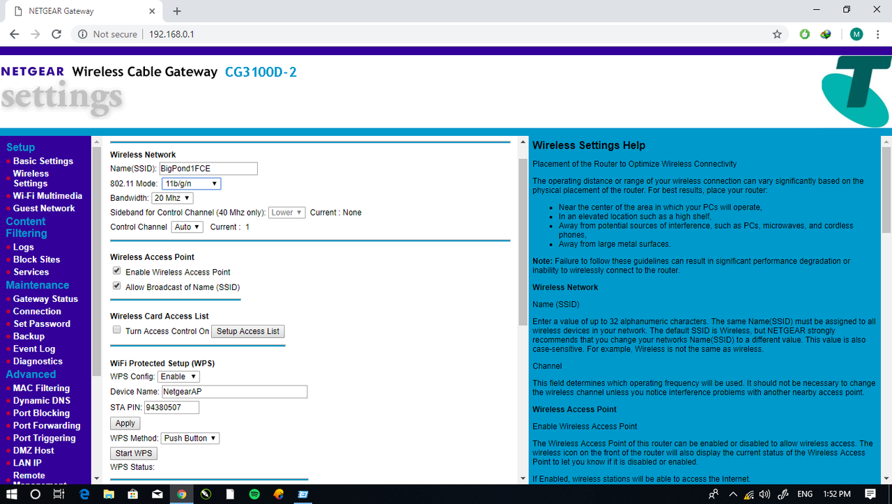Screen dimensions: 892x504
Task: Open Task View on the taskbar
Action: (x=59, y=494)
